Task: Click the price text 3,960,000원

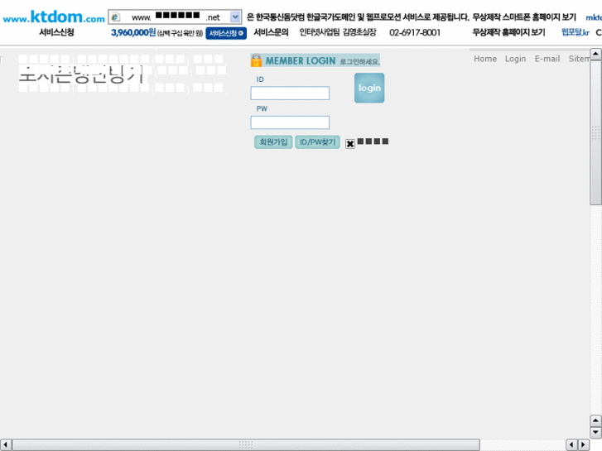Action: (133, 32)
